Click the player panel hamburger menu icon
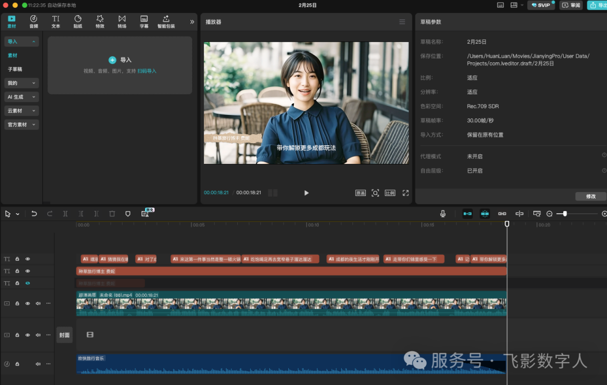The image size is (607, 385). (402, 22)
